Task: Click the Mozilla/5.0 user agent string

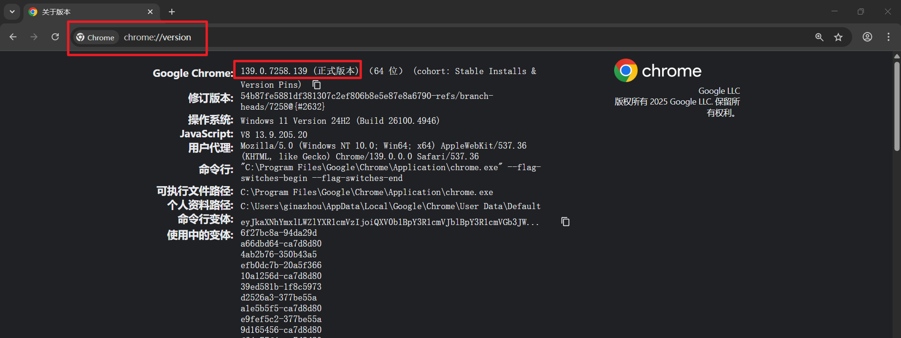Action: click(x=384, y=151)
